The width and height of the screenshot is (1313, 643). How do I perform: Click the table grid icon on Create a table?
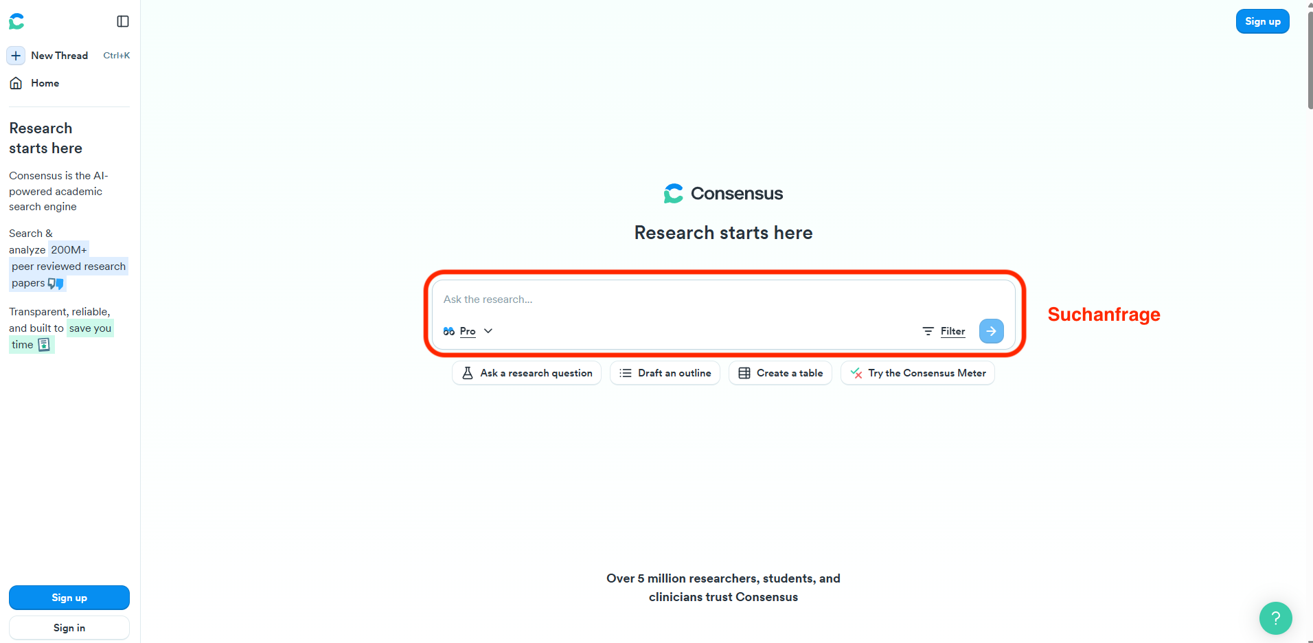pos(744,373)
